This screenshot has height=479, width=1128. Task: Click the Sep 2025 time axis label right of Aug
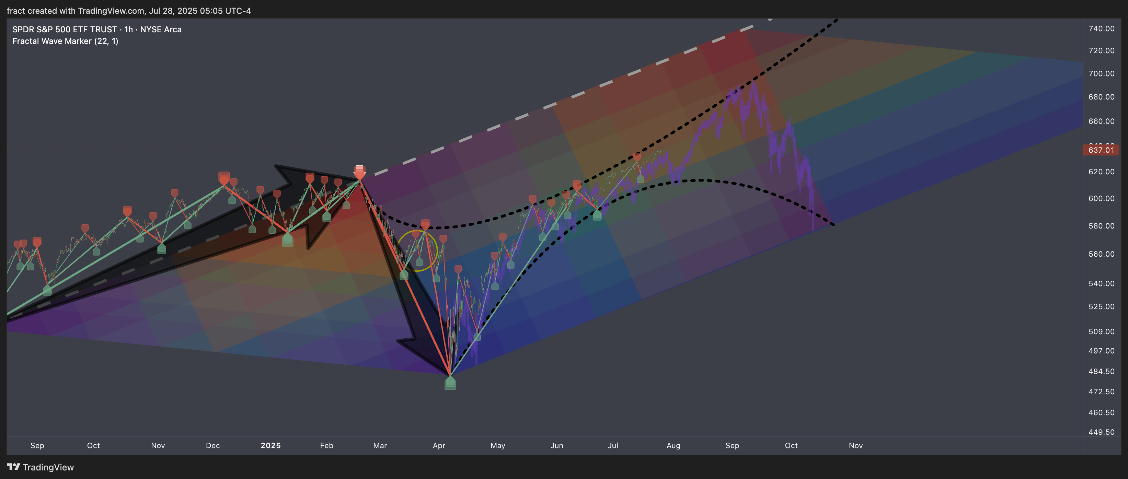point(732,445)
